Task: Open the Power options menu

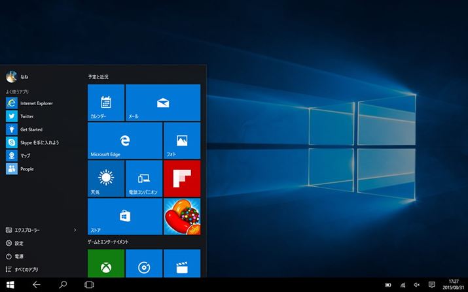Action: tap(19, 256)
